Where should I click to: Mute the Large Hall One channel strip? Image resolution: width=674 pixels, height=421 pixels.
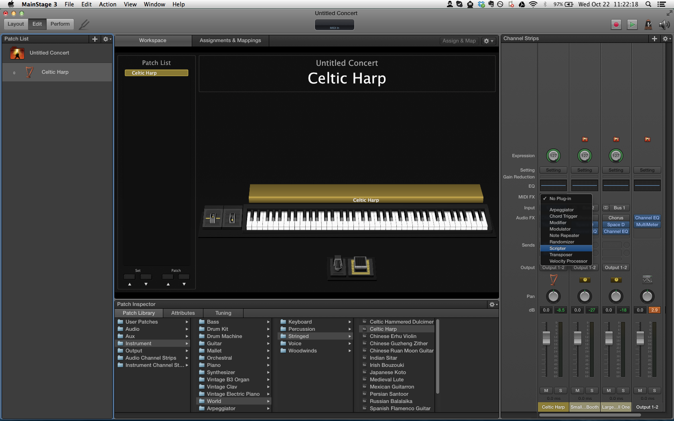(x=609, y=391)
